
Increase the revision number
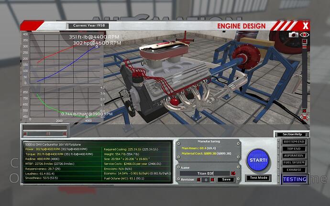click(211, 180)
